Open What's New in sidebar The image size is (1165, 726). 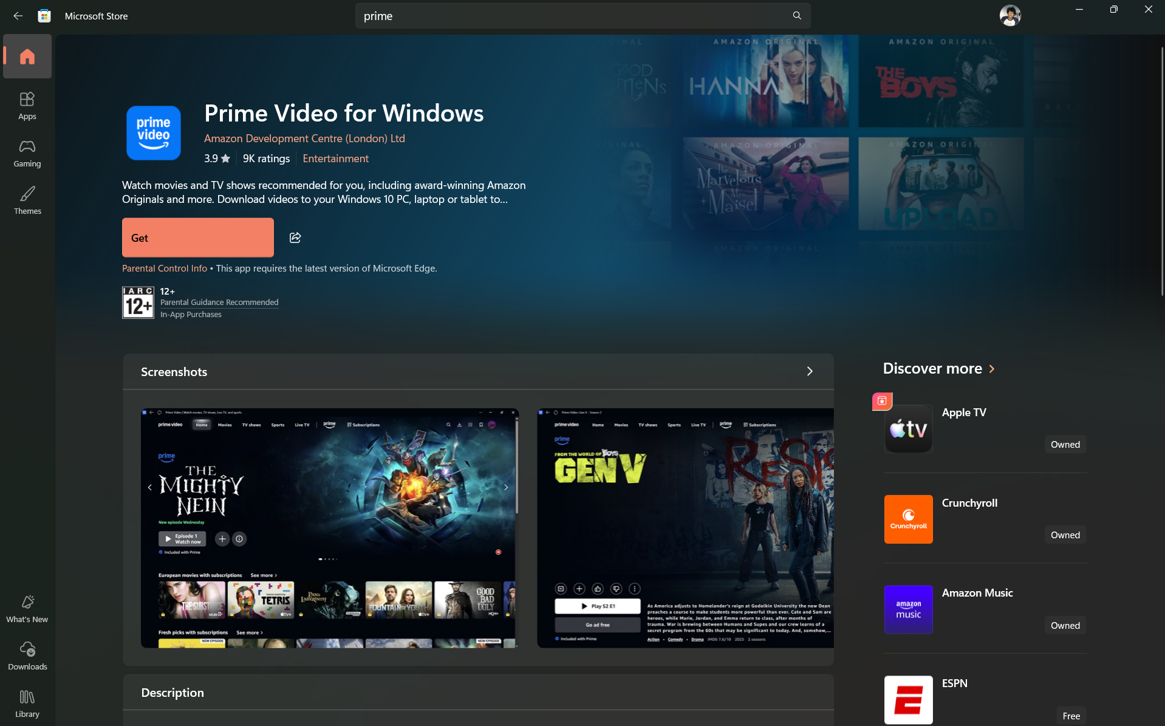(x=27, y=609)
